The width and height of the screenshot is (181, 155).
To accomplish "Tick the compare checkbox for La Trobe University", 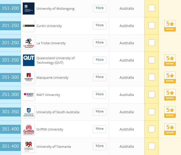I will [152, 43].
